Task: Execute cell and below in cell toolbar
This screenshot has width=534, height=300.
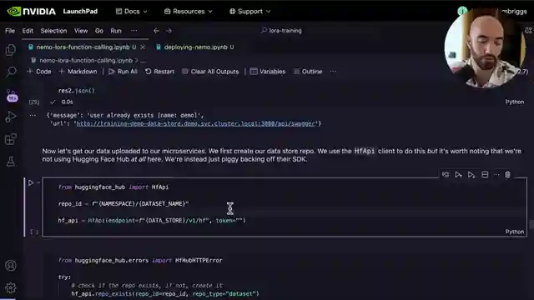Action: point(471,174)
